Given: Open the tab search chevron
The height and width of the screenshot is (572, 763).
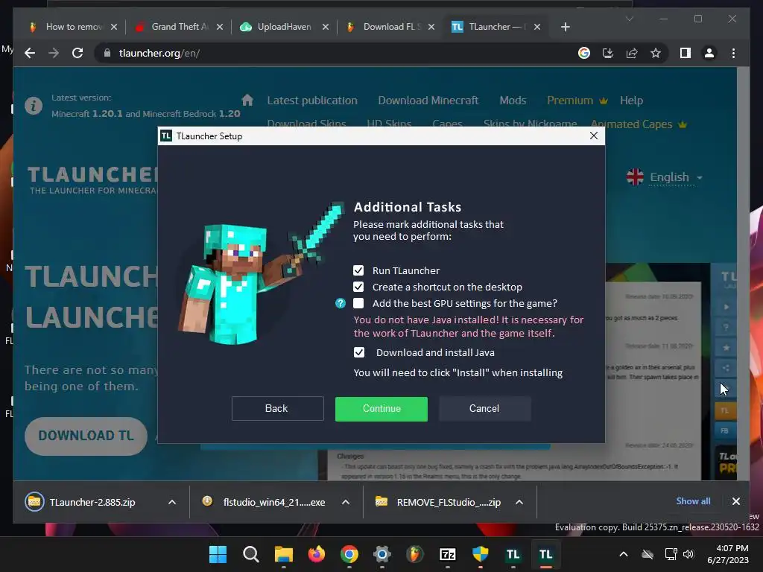Looking at the screenshot, I should pyautogui.click(x=629, y=19).
